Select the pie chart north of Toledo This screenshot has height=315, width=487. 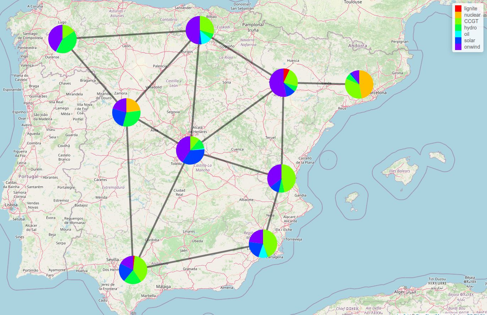pos(190,150)
